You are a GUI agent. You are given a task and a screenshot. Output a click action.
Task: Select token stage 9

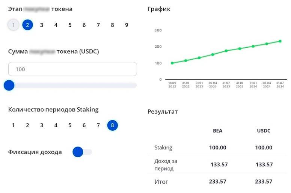pyautogui.click(x=127, y=25)
